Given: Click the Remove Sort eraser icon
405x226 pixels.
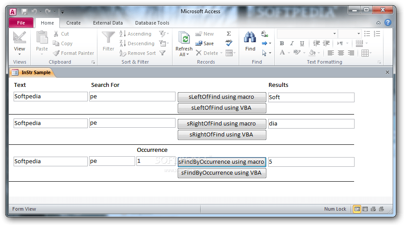Looking at the screenshot, I should tap(123, 53).
